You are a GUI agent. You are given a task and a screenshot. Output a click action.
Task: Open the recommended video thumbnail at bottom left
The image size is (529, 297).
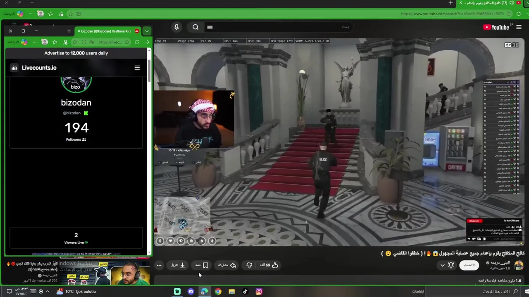pos(105,272)
